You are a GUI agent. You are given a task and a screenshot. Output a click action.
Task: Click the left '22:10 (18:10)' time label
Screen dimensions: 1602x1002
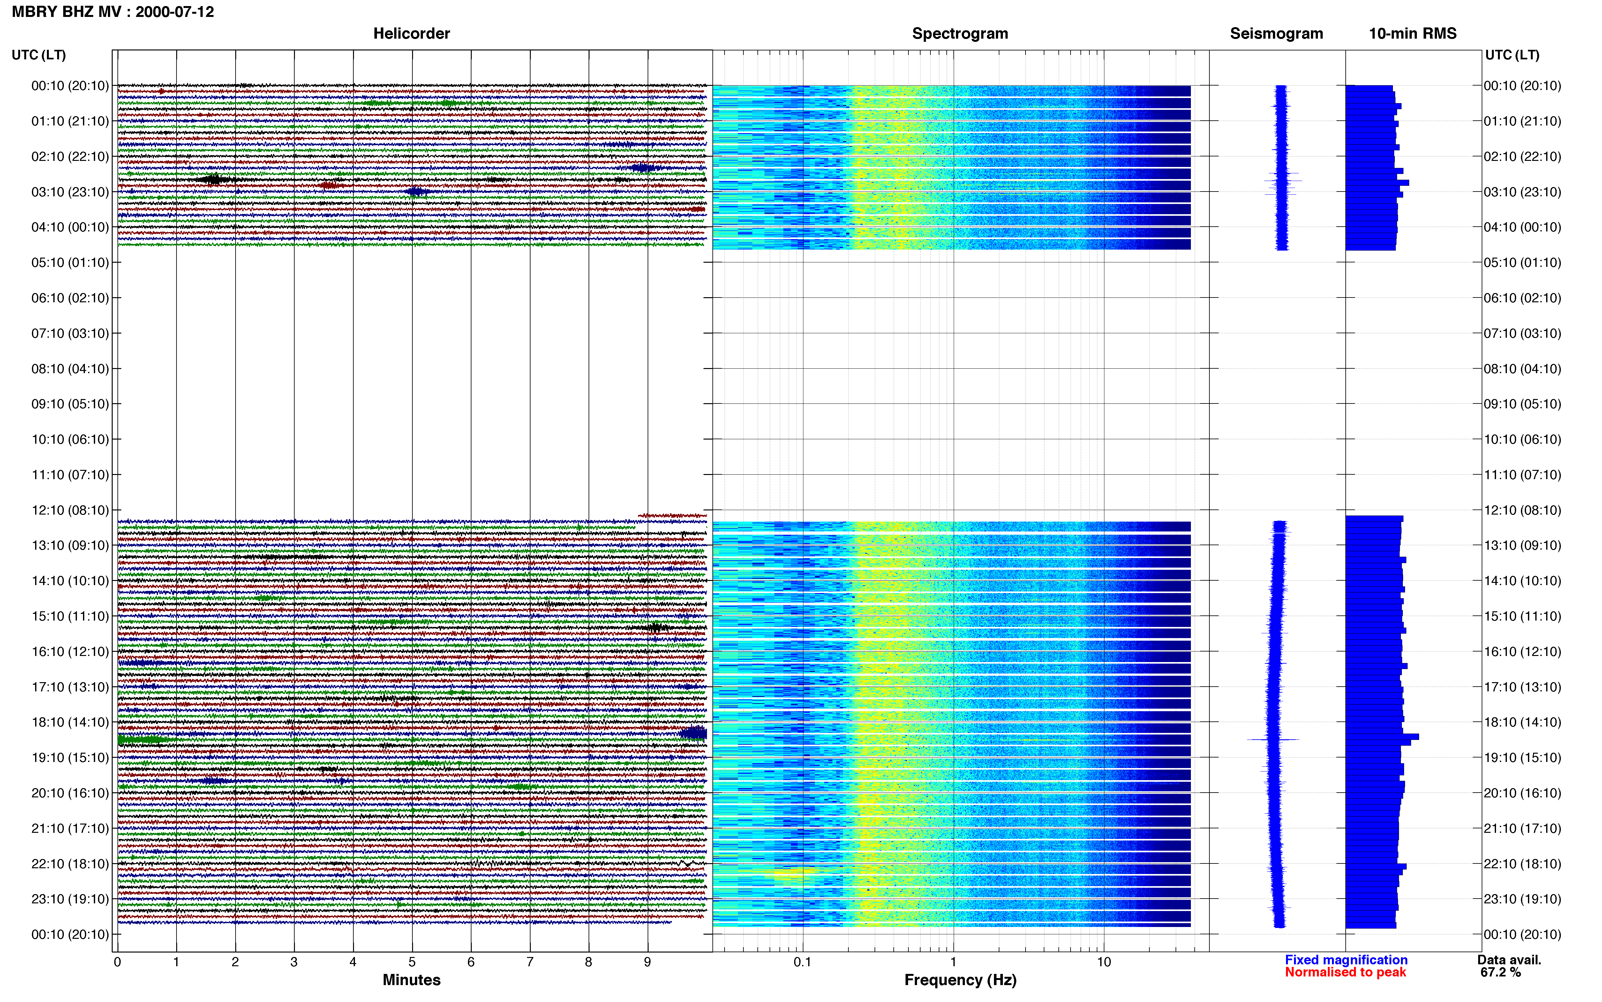pos(70,864)
